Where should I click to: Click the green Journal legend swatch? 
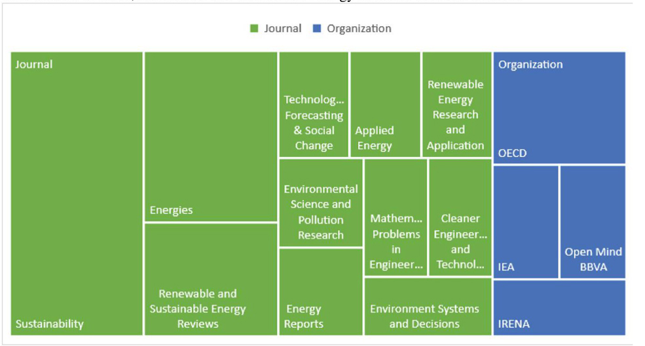click(x=255, y=29)
